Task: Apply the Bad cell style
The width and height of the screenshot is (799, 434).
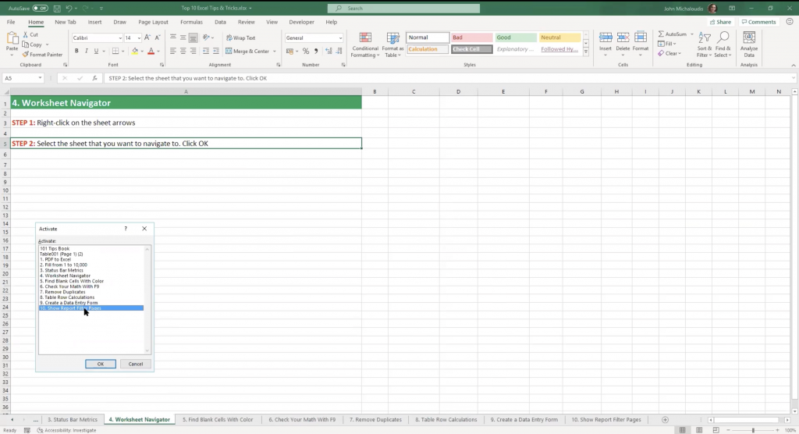Action: [471, 37]
